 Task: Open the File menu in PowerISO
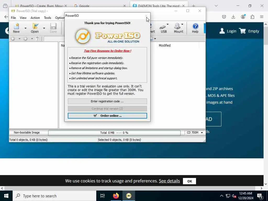[13, 18]
